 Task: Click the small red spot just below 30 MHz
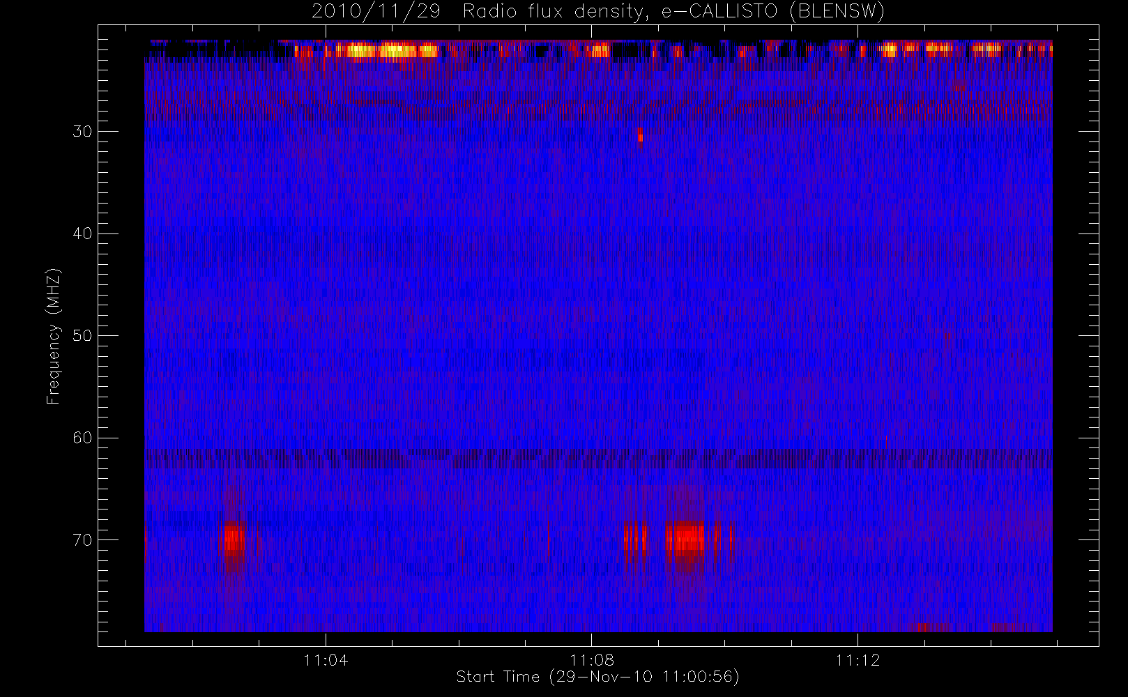pos(640,135)
